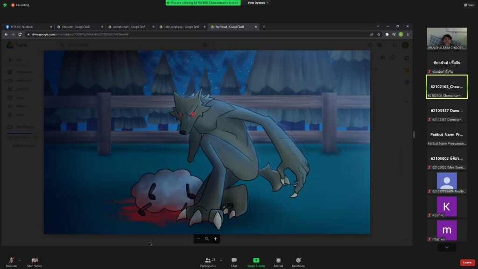Select participant 62103387 Danusorn's video tile
This screenshot has height=269, width=478.
coord(447,115)
